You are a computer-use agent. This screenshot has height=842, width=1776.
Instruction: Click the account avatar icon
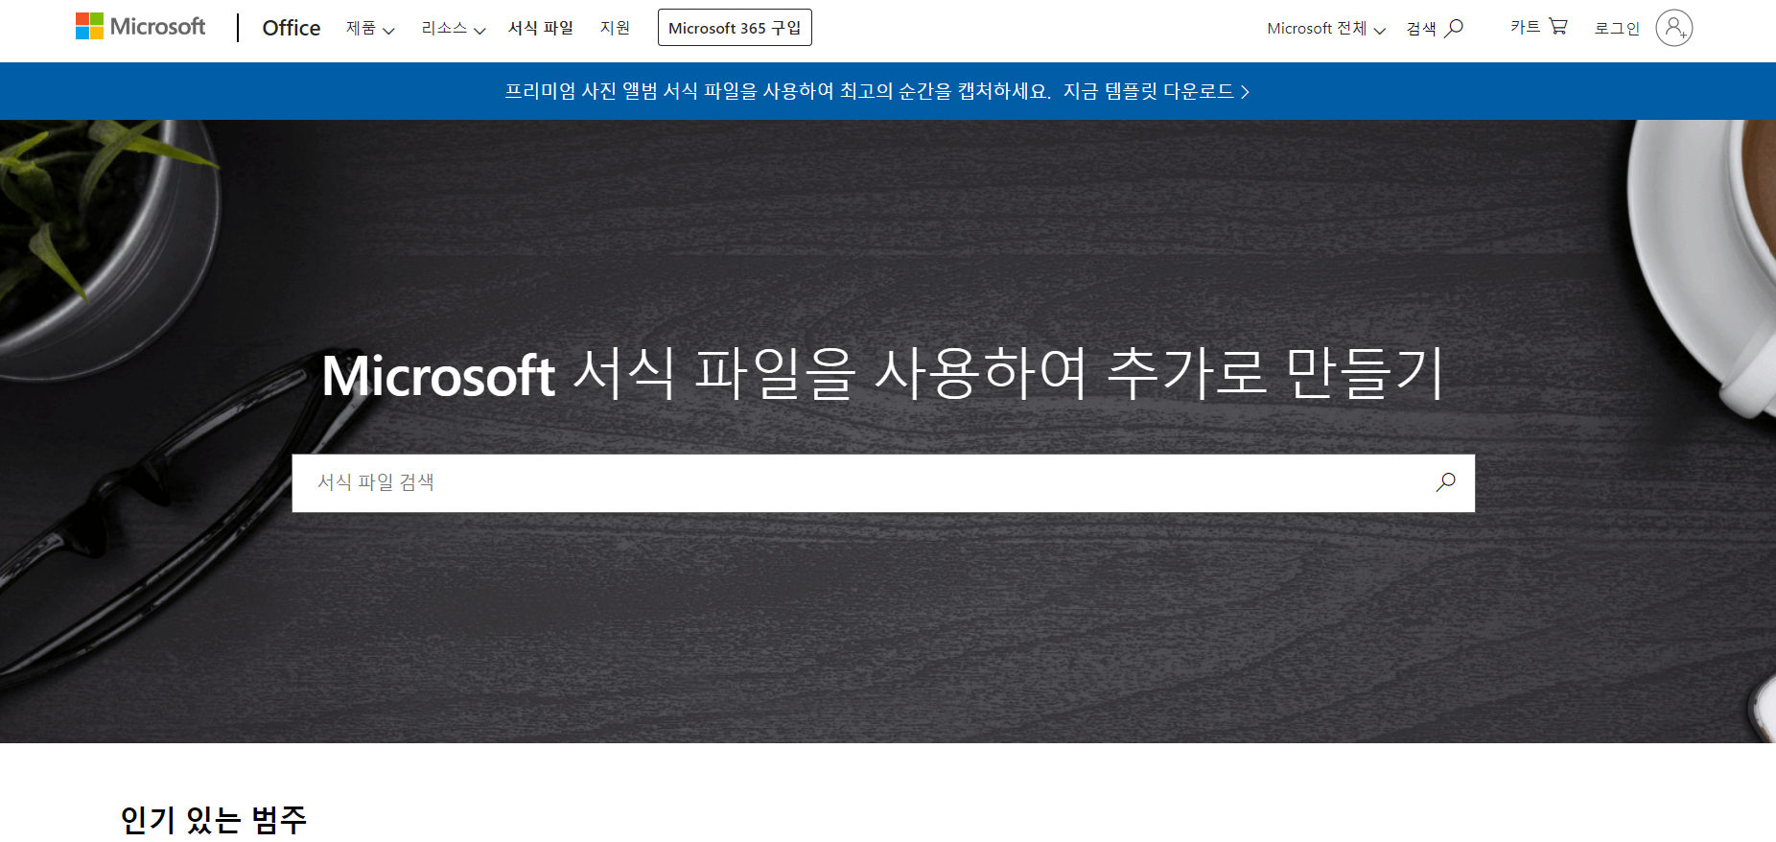[1673, 28]
